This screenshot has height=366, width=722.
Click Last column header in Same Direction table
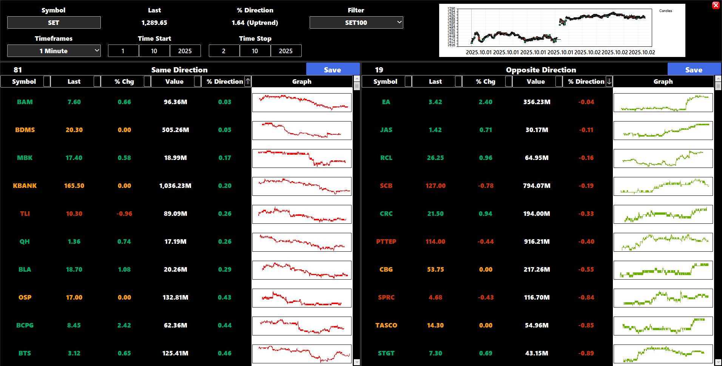click(74, 82)
